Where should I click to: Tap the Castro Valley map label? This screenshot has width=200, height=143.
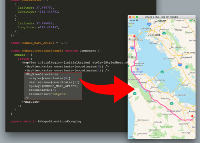pyautogui.click(x=189, y=53)
